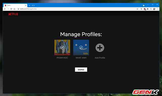
Task: Bookmark this page with star icon
Action: pos(137,9)
